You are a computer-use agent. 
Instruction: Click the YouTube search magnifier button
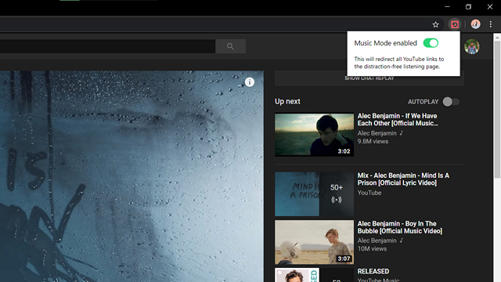[x=230, y=46]
